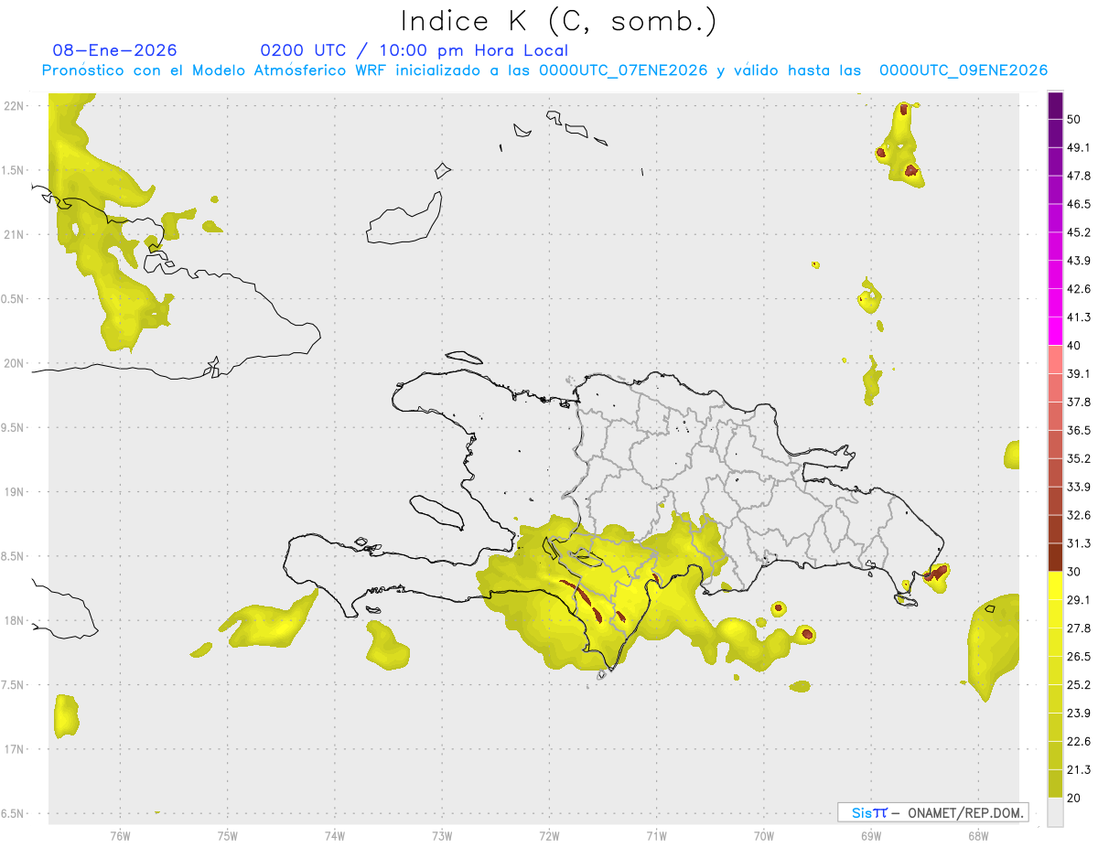
Task: Click the colorbar value '37.8'
Action: [x=1079, y=403]
